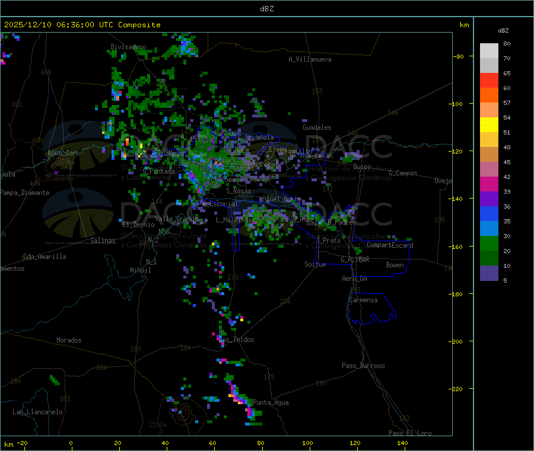
Task: Click the Guico label
Action: (x=362, y=167)
